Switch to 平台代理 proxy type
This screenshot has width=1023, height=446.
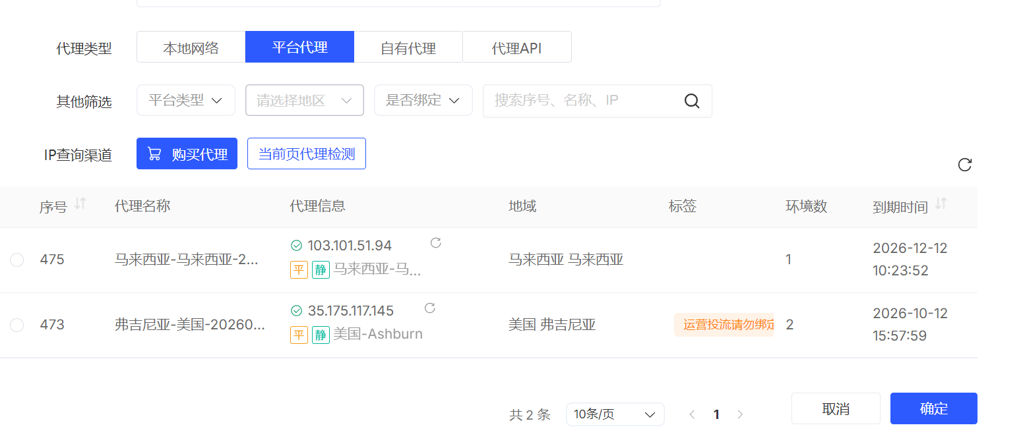(x=299, y=47)
